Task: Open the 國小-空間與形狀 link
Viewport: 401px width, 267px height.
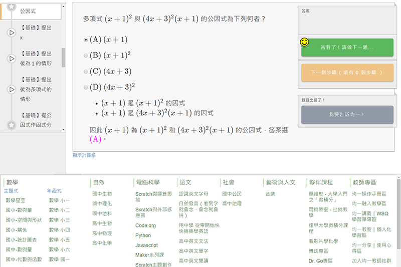Action: pos(24,220)
